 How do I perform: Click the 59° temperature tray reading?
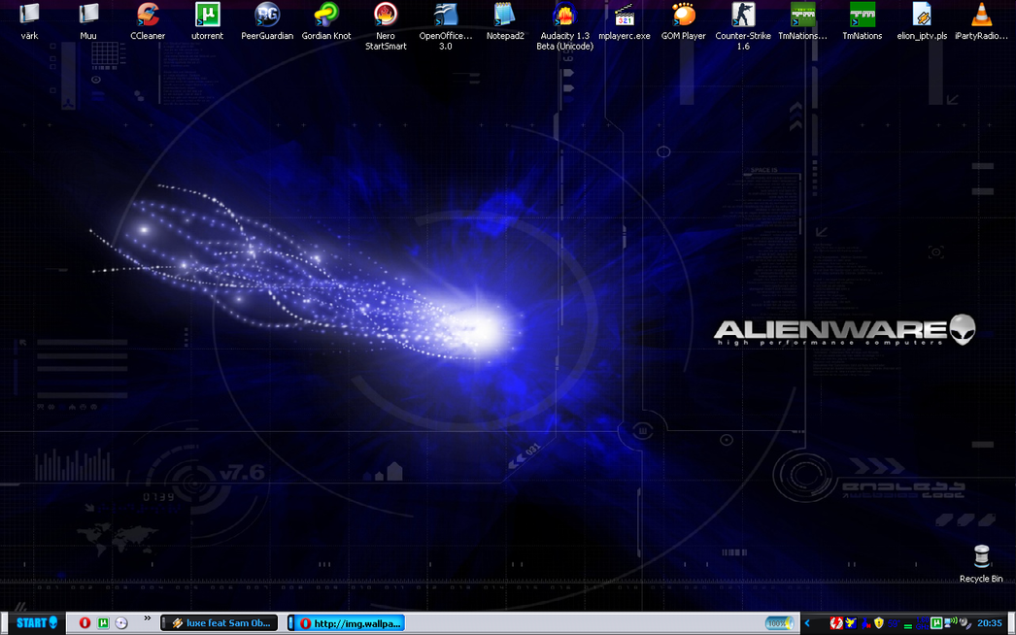[894, 624]
